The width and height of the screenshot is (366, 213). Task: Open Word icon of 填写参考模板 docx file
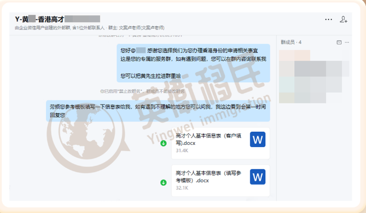coord(257,177)
